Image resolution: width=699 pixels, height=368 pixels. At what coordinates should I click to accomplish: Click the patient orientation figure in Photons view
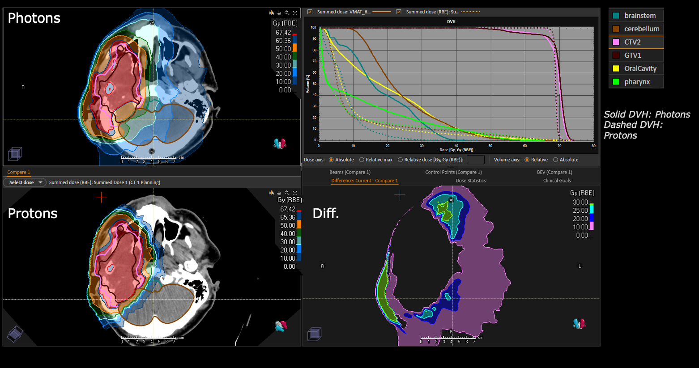pyautogui.click(x=280, y=144)
